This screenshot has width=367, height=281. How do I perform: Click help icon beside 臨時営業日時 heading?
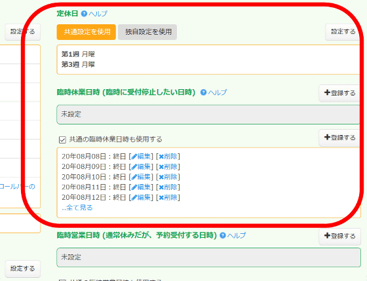coord(223,235)
